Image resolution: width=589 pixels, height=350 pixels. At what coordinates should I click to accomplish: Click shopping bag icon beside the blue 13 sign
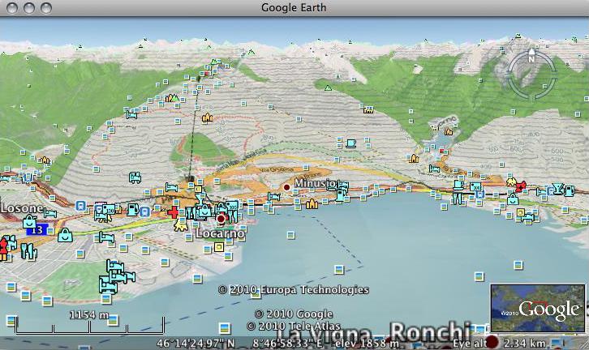point(29,222)
